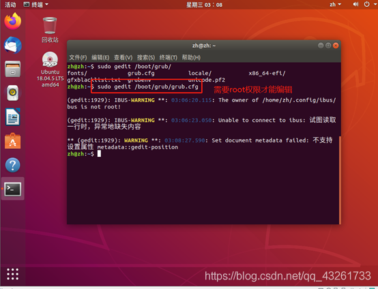
Task: Click the 活动 Activities button
Action: pyautogui.click(x=10, y=5)
